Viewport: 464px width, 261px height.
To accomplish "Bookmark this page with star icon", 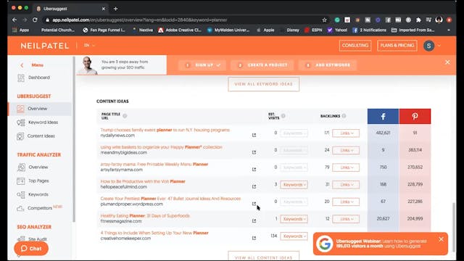I will 325,20.
